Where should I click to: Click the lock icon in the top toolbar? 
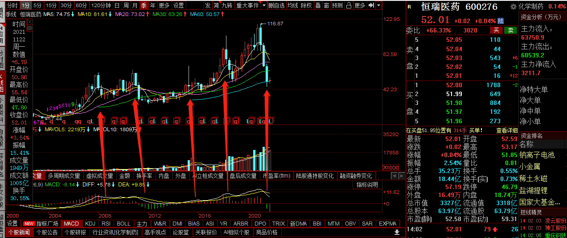pyautogui.click(x=349, y=5)
